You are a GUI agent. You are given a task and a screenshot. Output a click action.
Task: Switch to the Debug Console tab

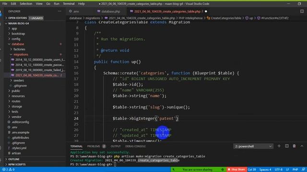pyautogui.click(x=135, y=146)
